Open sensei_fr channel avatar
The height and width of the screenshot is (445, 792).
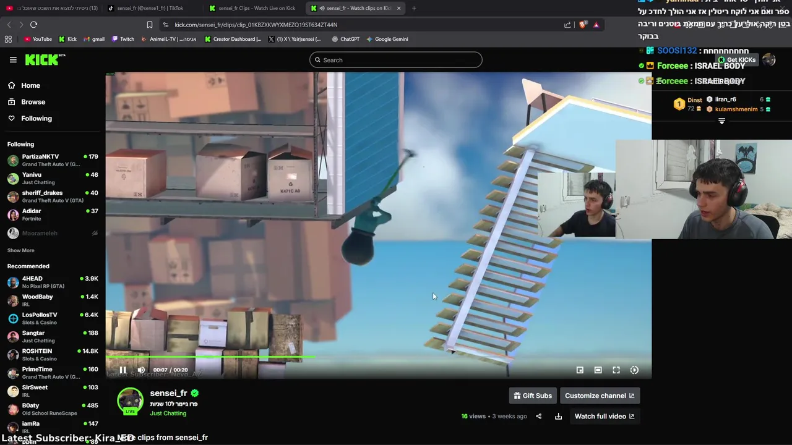(x=130, y=400)
